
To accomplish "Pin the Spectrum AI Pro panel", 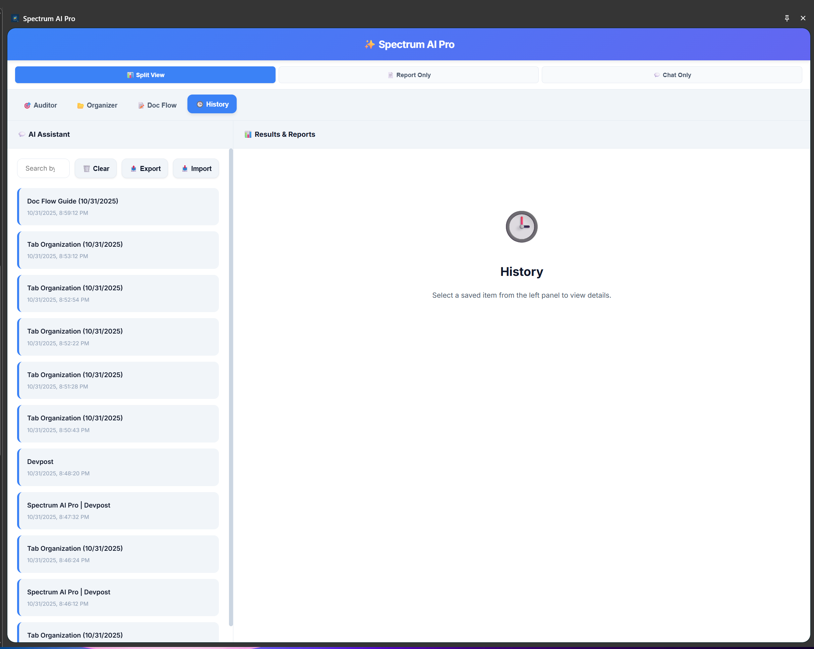I will [x=787, y=18].
